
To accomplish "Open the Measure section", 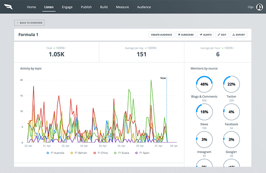I will 122,7.
